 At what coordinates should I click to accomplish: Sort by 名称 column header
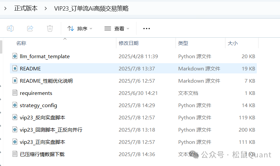(x=21, y=43)
